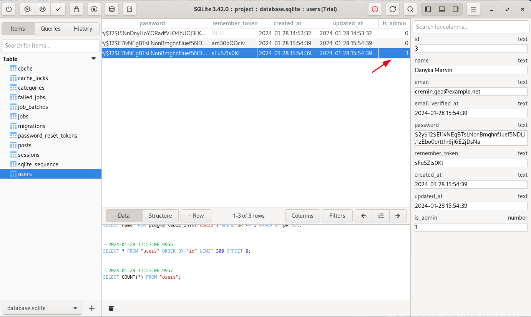Select the posts table

51,145
